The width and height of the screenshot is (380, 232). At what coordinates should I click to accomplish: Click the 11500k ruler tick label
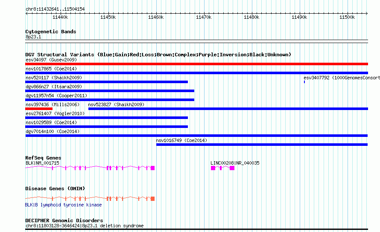point(347,17)
